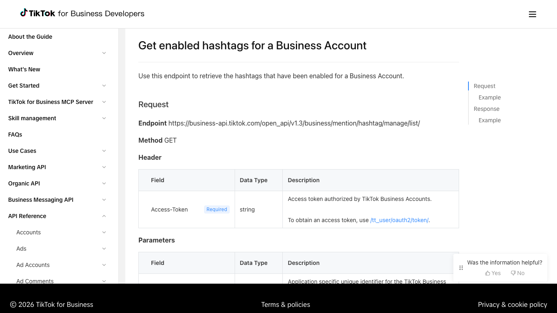557x313 pixels.
Task: Open Ad Accounts under API Reference
Action: coord(33,265)
